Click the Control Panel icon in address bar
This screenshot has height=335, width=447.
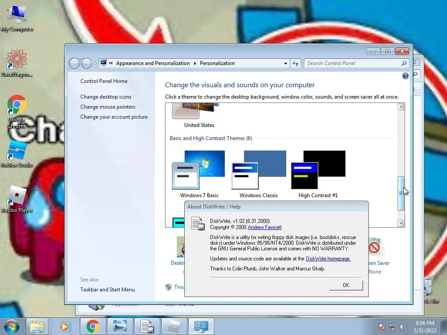point(103,63)
